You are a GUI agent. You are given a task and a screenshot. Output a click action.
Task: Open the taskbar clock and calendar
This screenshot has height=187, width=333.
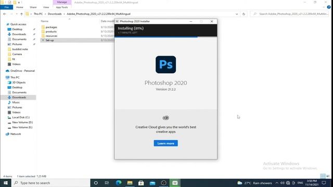click(x=312, y=183)
